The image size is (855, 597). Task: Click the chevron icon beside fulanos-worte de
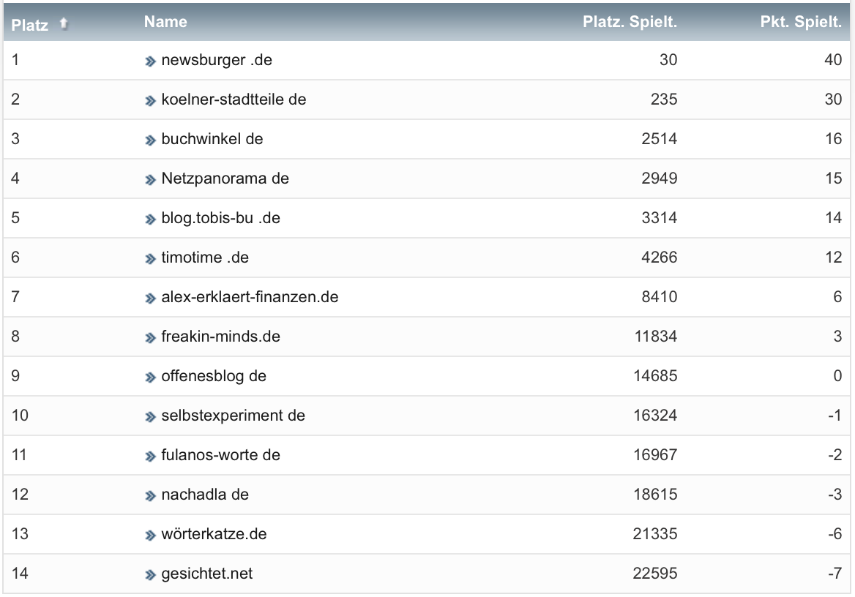[151, 457]
